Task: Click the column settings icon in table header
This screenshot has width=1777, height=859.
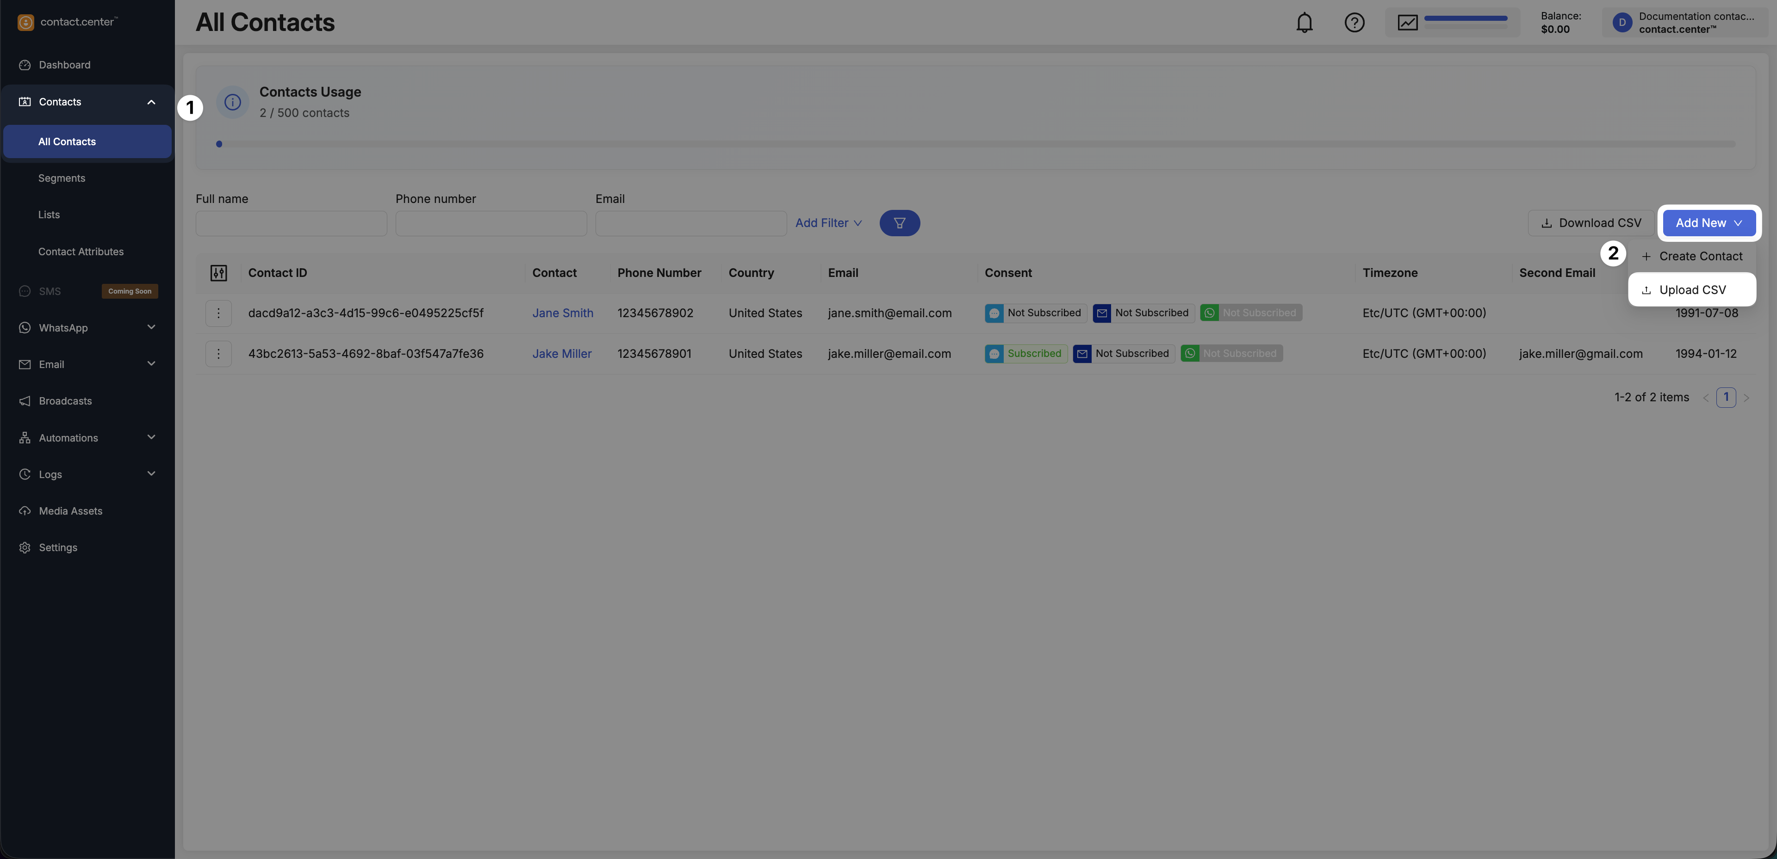Action: pos(219,273)
